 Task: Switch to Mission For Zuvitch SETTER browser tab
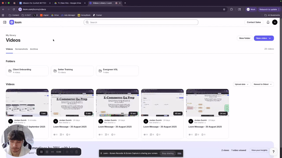point(34,3)
